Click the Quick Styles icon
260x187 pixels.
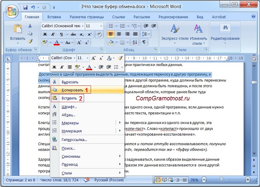(175, 29)
